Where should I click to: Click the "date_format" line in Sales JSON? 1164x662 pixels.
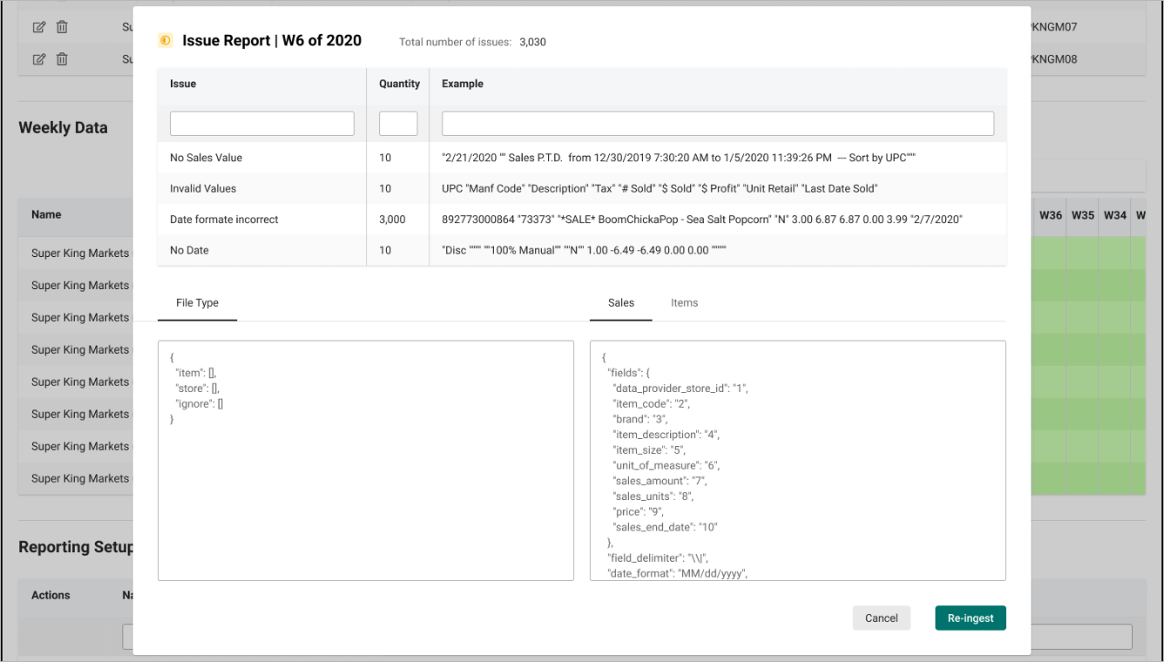tap(678, 572)
